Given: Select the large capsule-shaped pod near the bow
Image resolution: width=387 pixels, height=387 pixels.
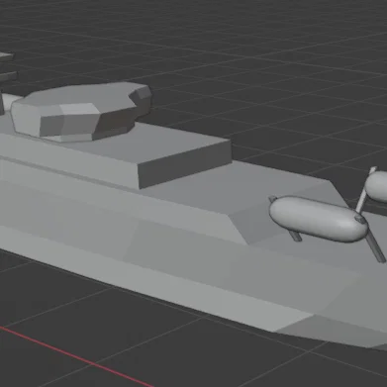Looking at the screenshot, I should [318, 219].
